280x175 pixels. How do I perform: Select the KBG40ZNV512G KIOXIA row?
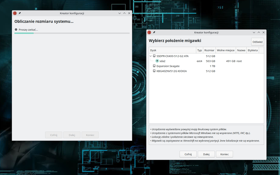point(206,71)
